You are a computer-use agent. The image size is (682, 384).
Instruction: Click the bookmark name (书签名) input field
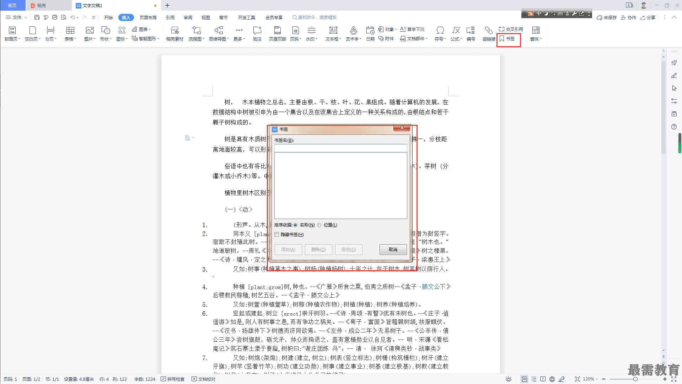coord(340,148)
